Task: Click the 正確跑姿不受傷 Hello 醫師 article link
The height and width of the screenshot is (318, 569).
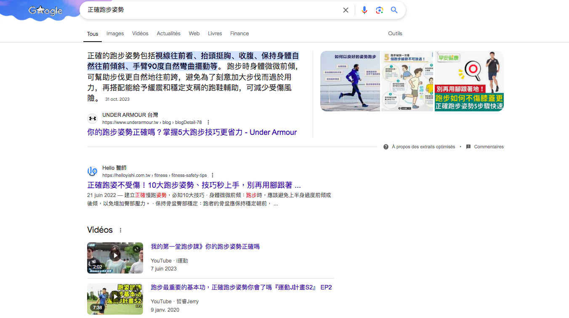Action: point(194,185)
